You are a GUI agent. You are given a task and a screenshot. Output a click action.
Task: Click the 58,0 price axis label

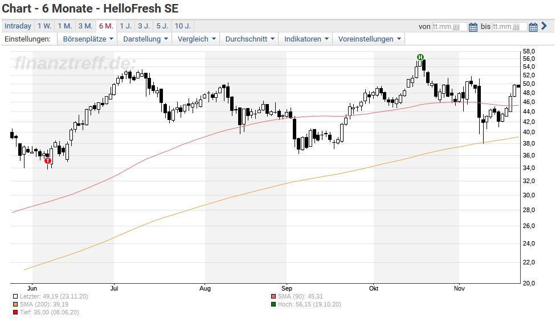529,52
